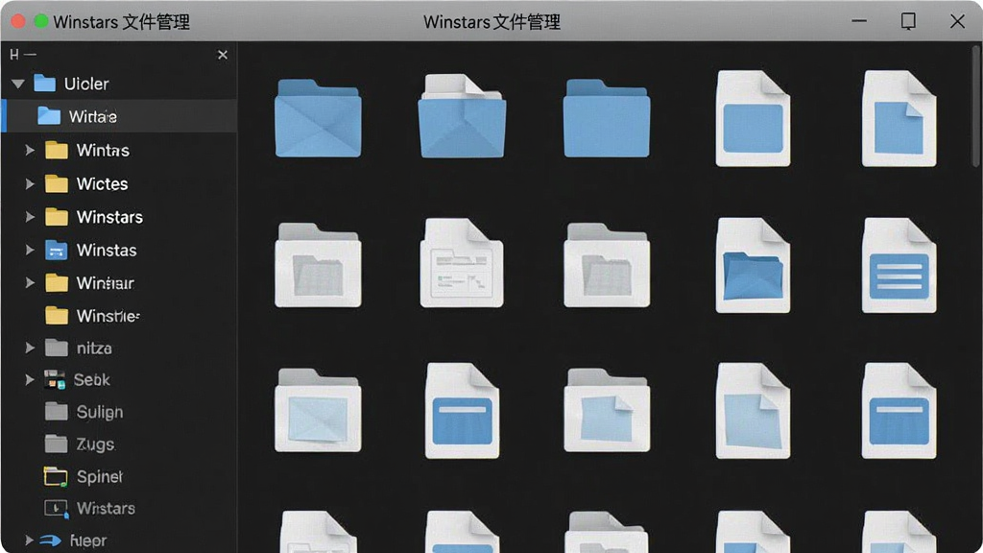Expand the Winstas folder arrow
The height and width of the screenshot is (553, 983).
coord(30,250)
